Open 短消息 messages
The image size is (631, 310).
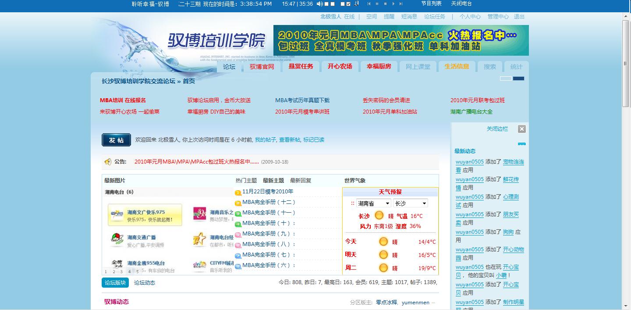click(409, 17)
